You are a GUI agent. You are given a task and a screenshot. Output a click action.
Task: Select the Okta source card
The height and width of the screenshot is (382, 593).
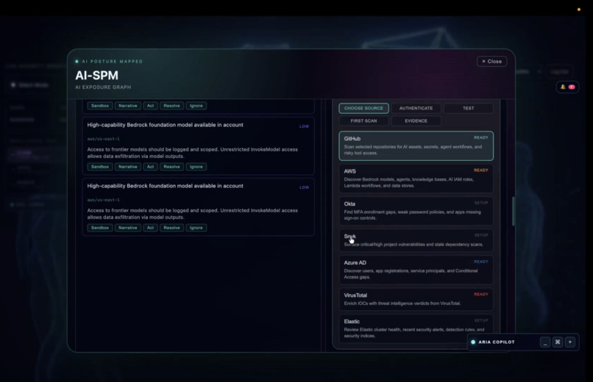point(416,211)
